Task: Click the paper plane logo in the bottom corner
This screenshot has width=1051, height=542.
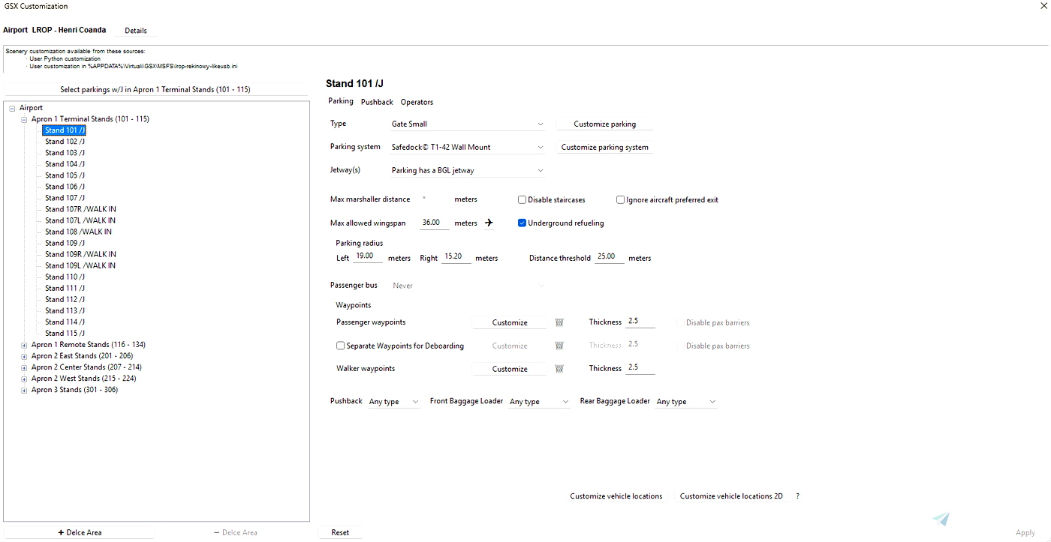Action: point(941,518)
